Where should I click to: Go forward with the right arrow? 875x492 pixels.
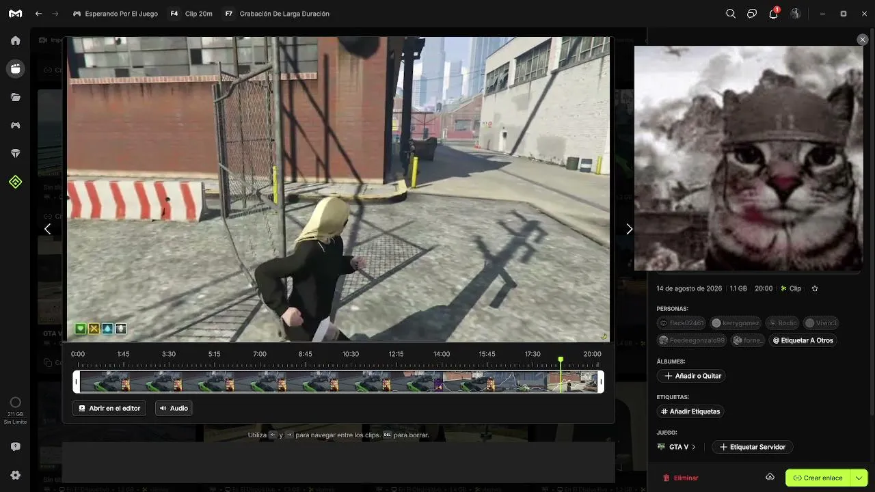55,14
